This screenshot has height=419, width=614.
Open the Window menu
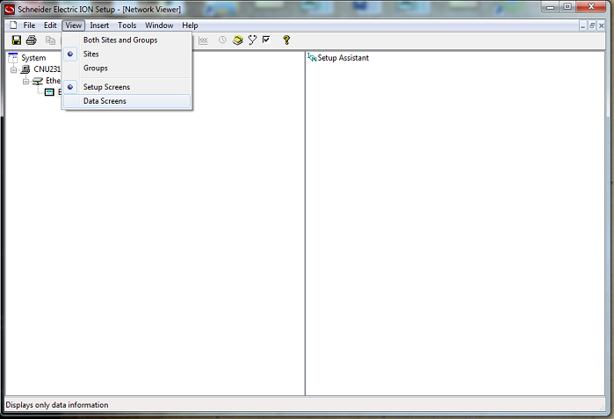pyautogui.click(x=159, y=25)
